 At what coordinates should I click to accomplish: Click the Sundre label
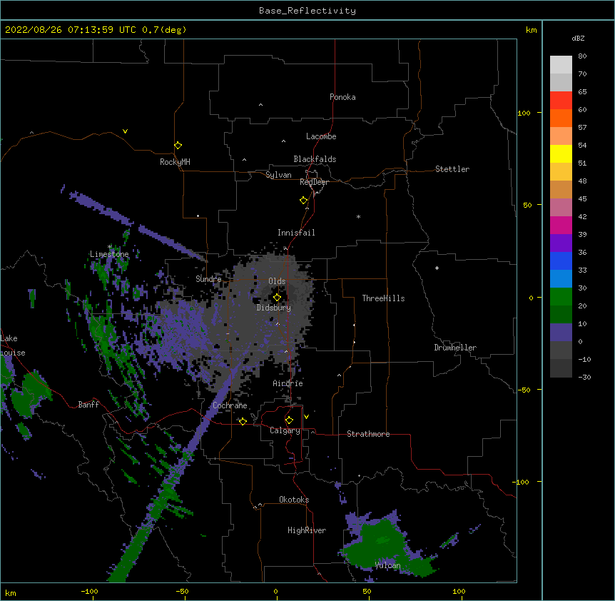208,279
